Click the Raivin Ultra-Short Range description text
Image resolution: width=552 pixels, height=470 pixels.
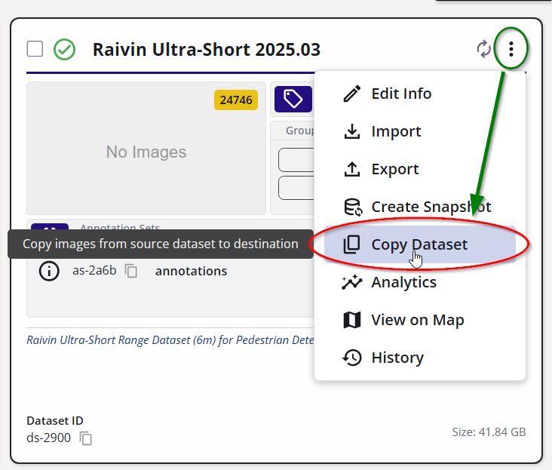170,340
